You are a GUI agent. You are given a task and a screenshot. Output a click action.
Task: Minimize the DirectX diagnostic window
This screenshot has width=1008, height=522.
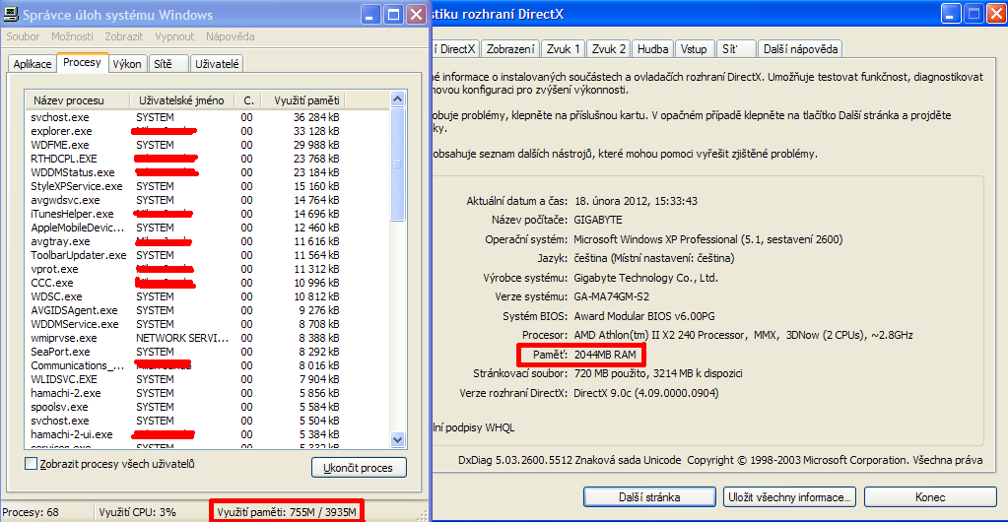click(x=950, y=14)
